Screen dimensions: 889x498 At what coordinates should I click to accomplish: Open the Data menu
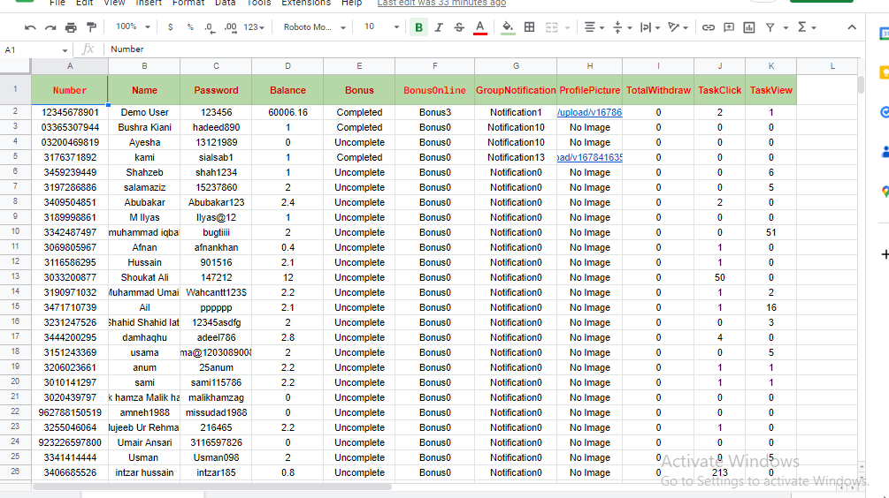(226, 4)
